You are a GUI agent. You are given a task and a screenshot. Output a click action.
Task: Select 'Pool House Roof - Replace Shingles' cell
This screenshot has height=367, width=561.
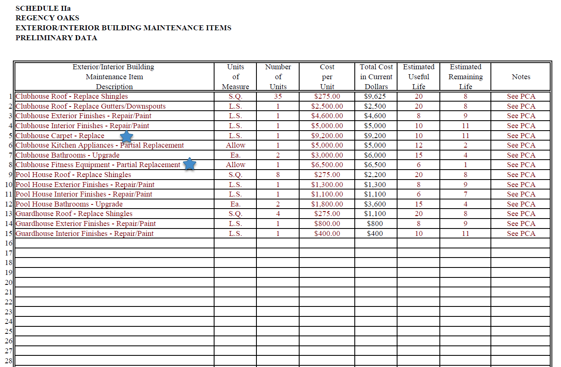pos(115,175)
